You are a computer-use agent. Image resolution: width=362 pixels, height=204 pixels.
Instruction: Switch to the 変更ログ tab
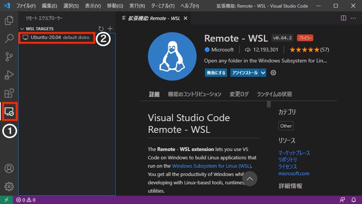point(239,94)
